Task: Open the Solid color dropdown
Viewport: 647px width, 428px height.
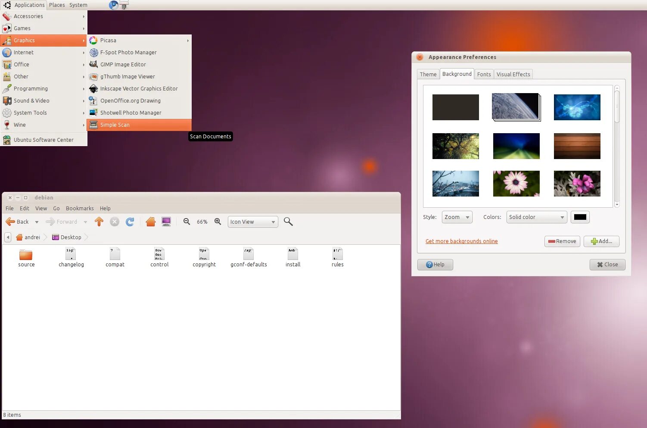Action: click(537, 217)
